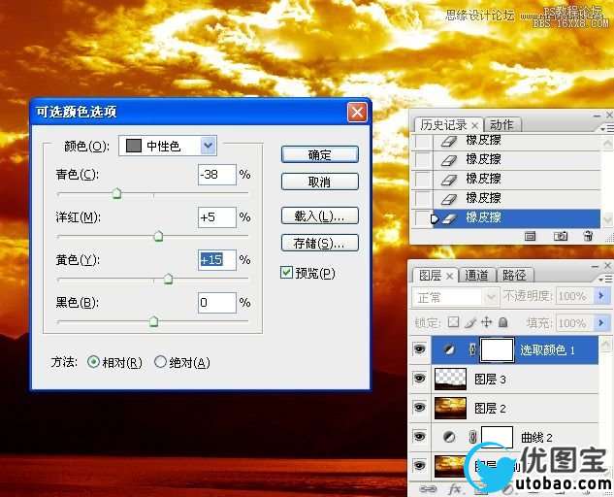The height and width of the screenshot is (497, 614).
Task: Close the 图层 tab with its x
Action: (x=449, y=277)
